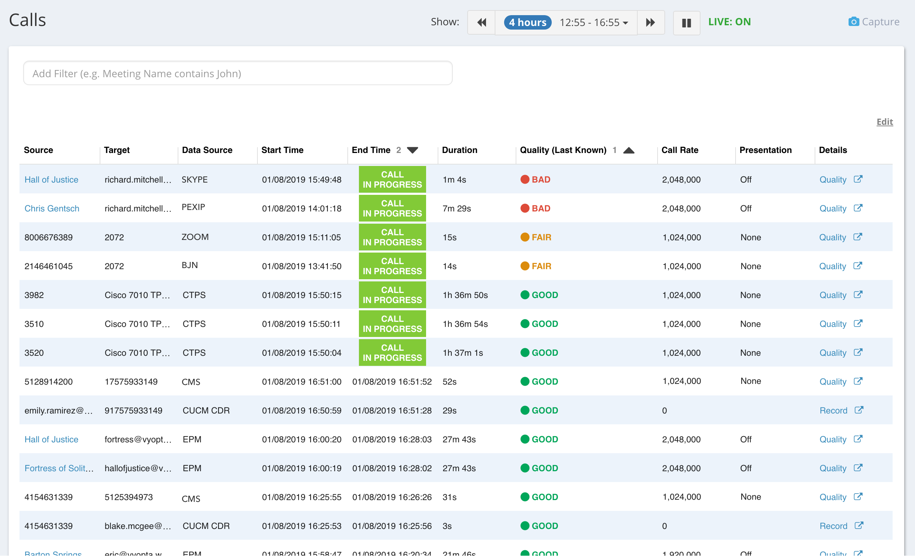Screen dimensions: 915x556
Task: Click the Data Source column header
Action: point(207,150)
